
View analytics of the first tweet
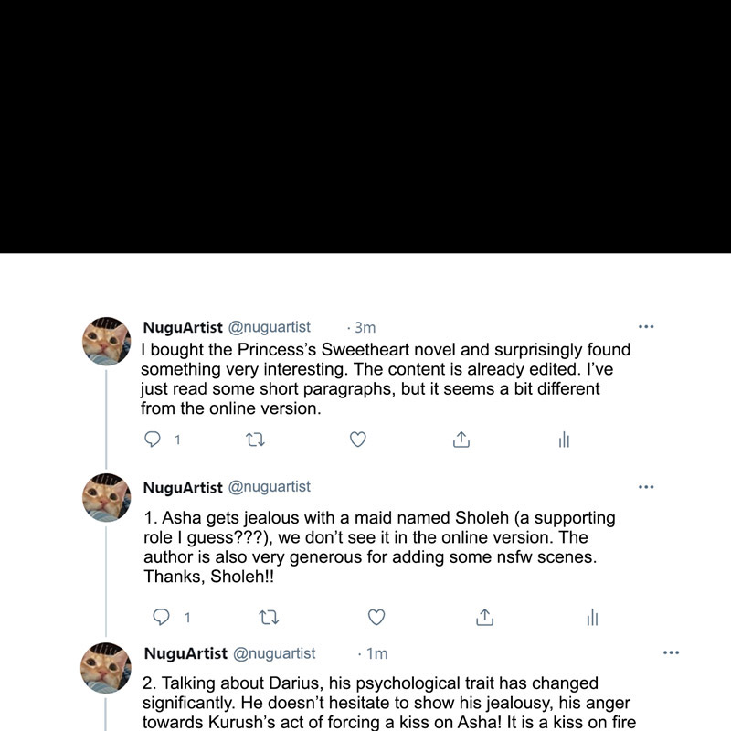pos(564,440)
